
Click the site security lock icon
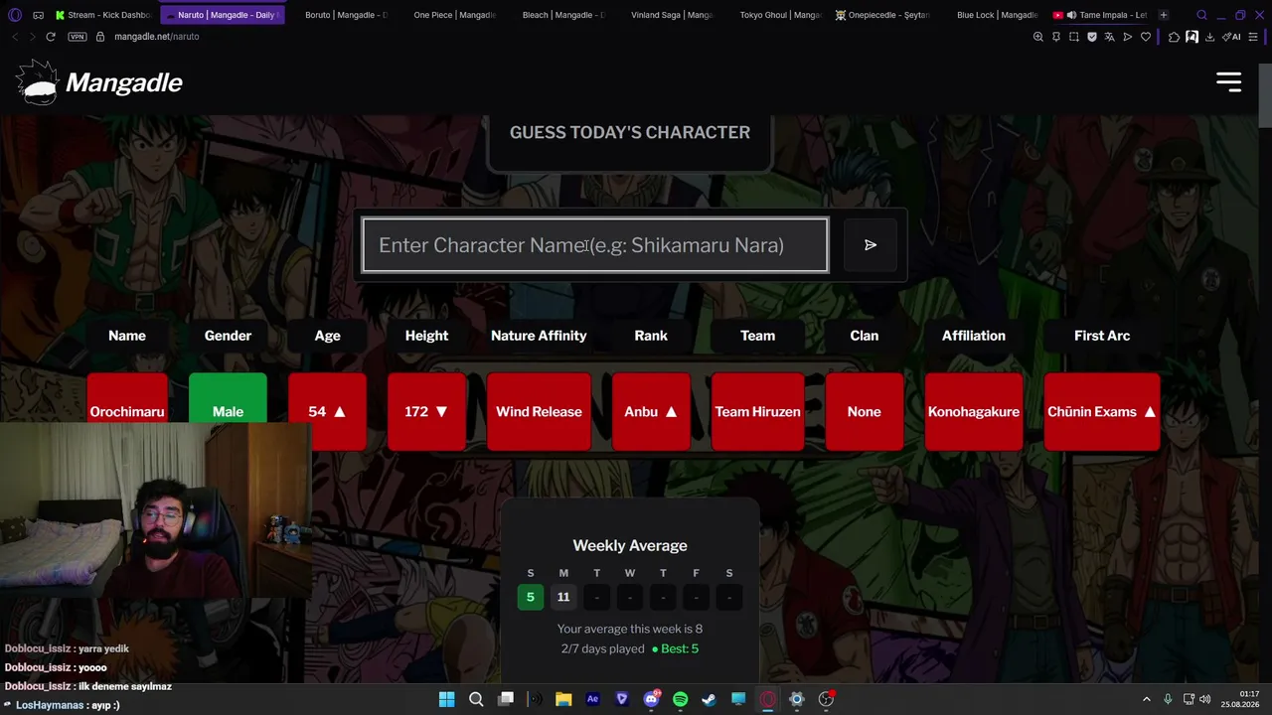99,37
